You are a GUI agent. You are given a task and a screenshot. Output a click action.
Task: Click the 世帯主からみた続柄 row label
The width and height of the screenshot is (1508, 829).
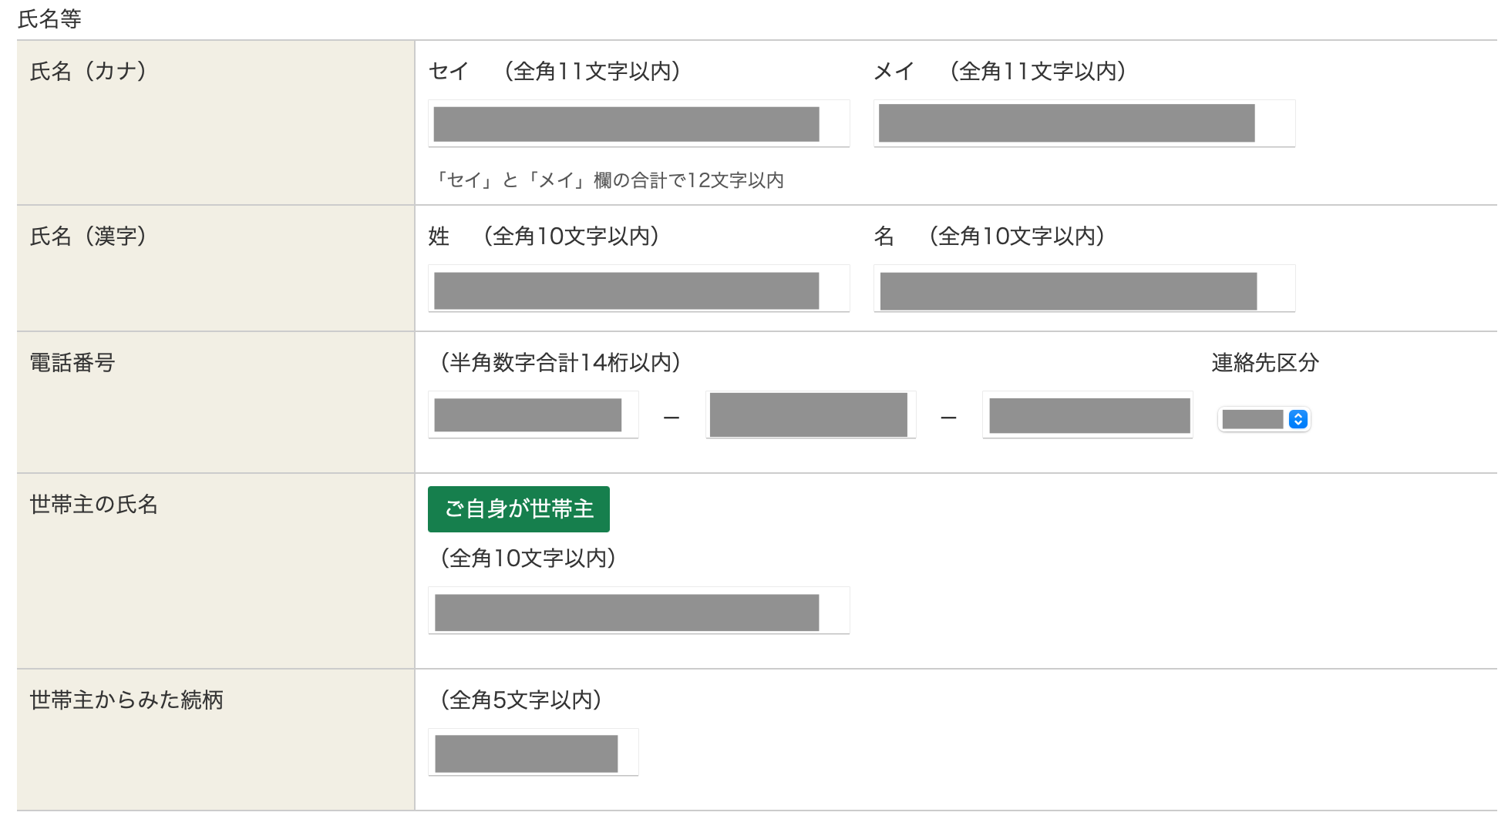[x=126, y=700]
